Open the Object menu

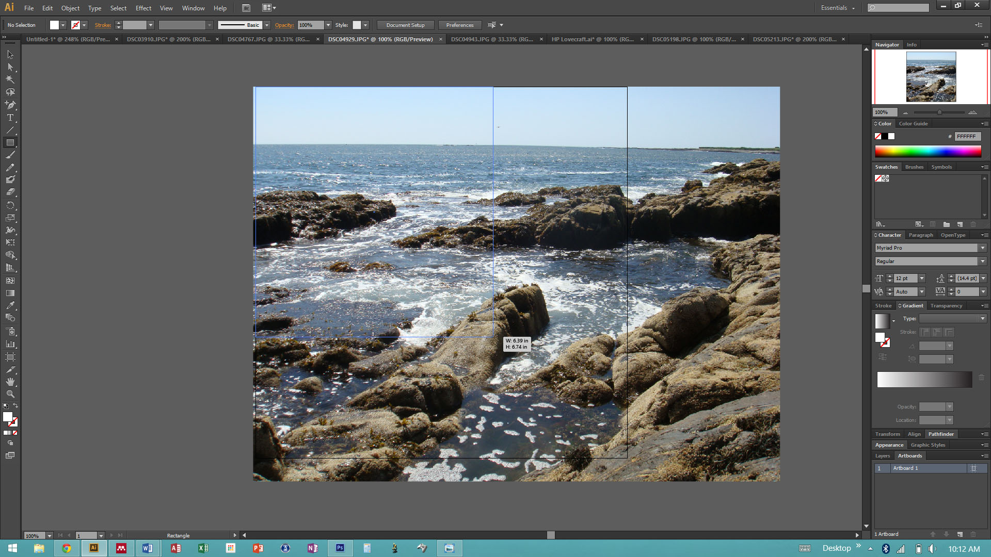(x=70, y=8)
